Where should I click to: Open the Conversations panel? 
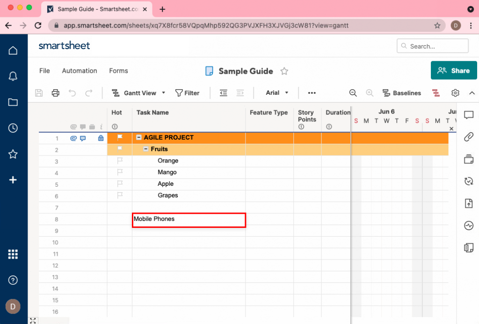click(469, 114)
